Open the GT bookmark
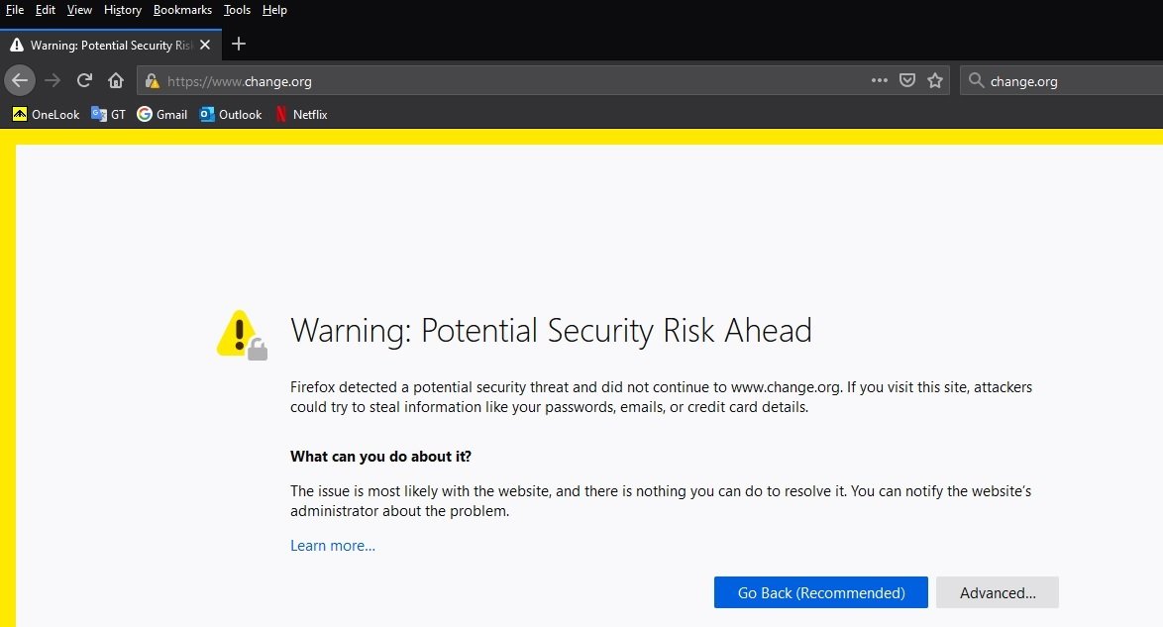 [x=108, y=114]
